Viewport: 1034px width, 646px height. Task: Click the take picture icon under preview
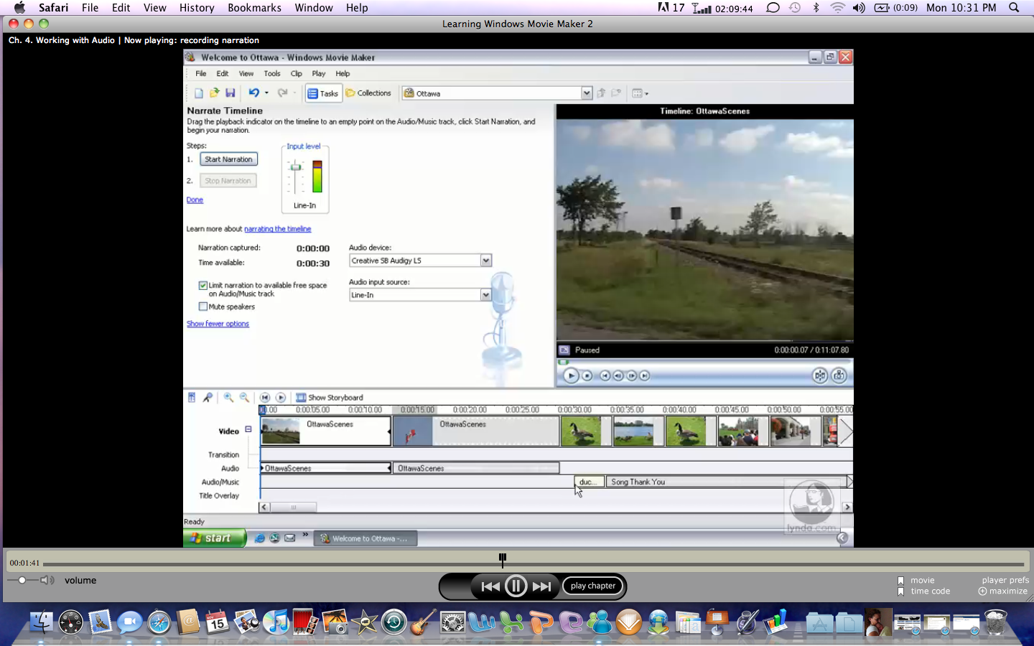[839, 375]
